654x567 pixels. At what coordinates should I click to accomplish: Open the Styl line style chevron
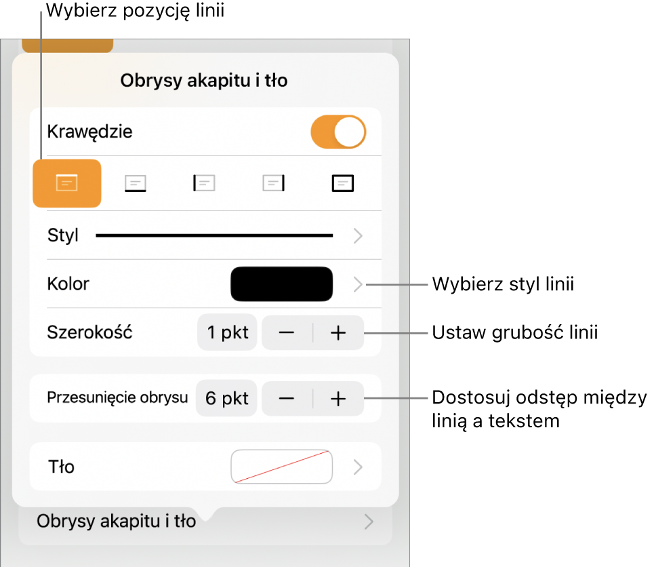(358, 236)
